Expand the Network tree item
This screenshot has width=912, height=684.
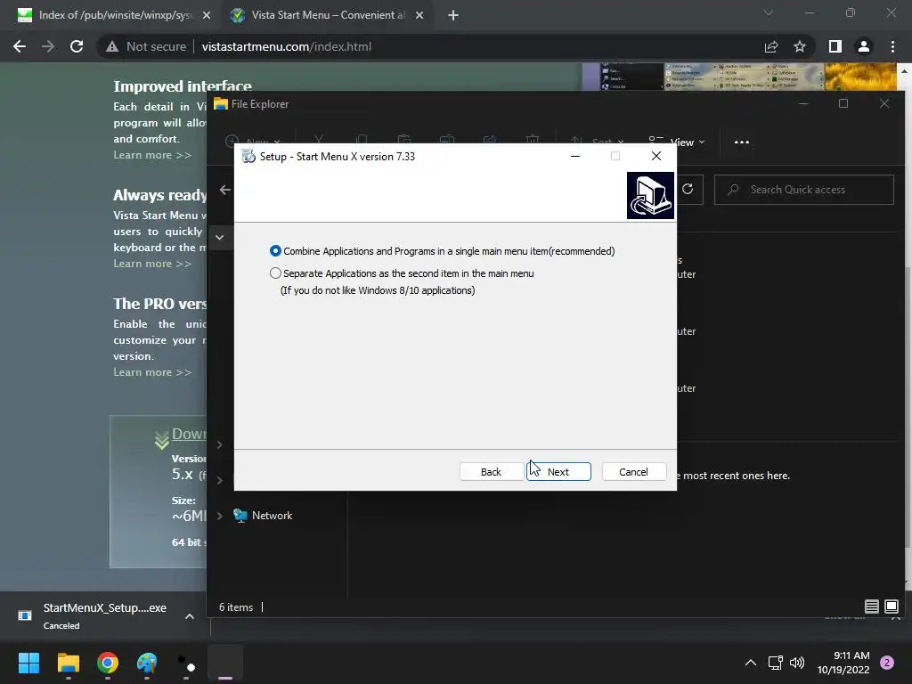(219, 516)
